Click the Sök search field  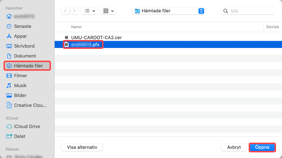(x=248, y=11)
